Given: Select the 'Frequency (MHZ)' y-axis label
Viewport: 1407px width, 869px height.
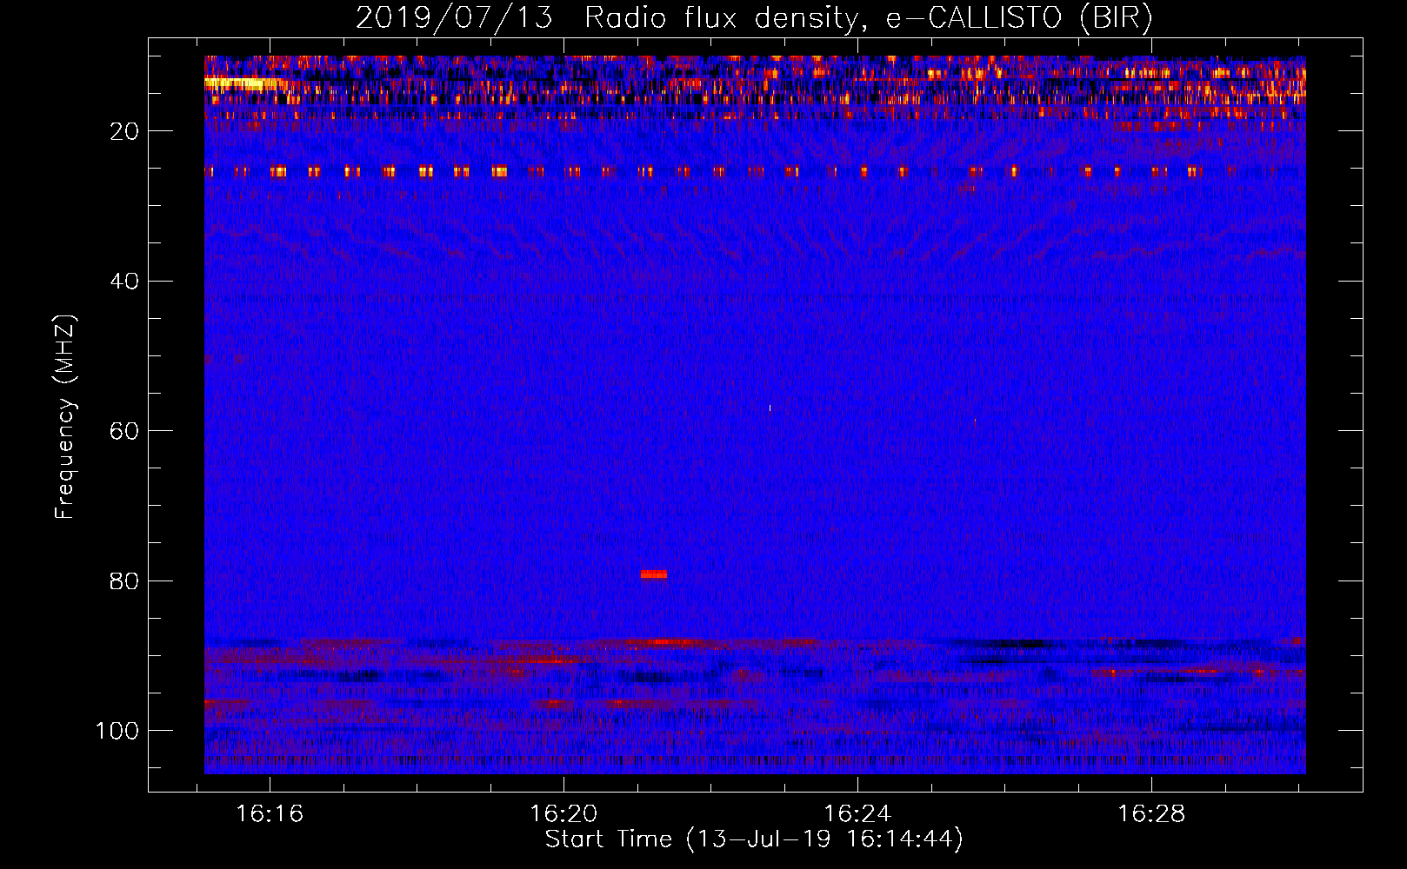Looking at the screenshot, I should [x=65, y=417].
